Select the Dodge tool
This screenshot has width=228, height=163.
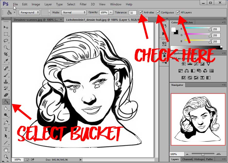coord(6,115)
